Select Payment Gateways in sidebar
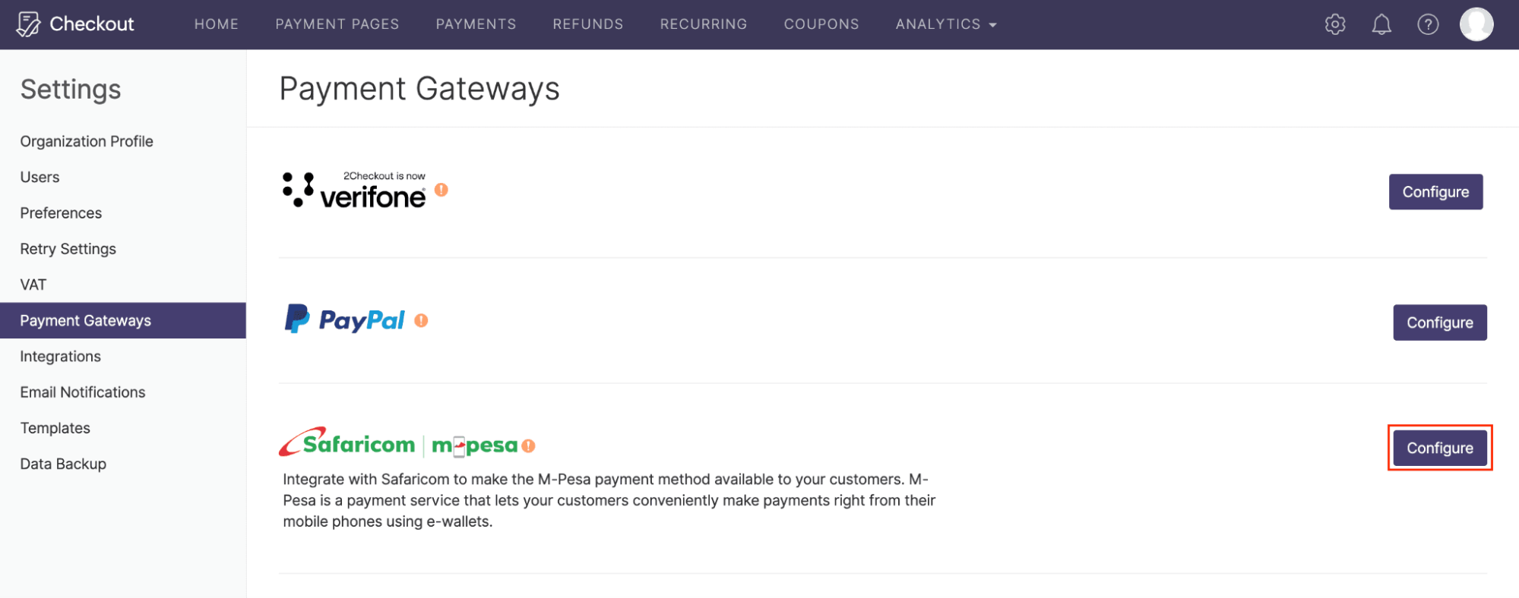This screenshot has height=598, width=1519. 123,320
